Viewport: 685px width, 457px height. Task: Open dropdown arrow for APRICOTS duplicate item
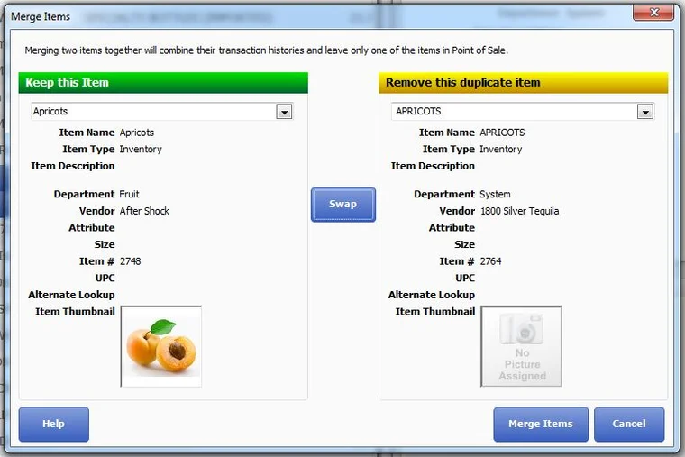[x=645, y=112]
